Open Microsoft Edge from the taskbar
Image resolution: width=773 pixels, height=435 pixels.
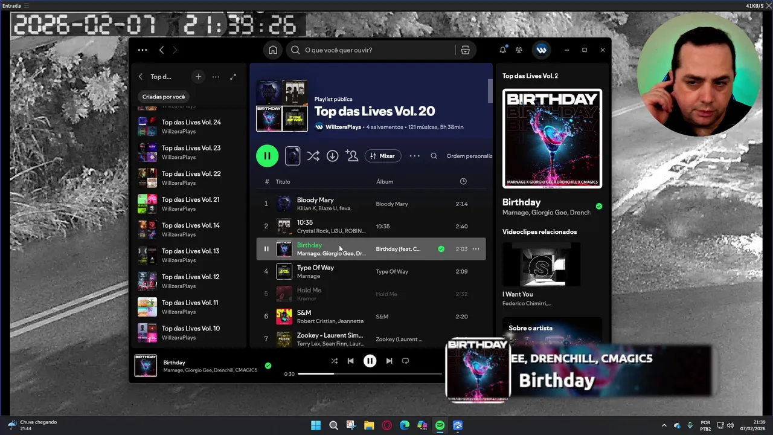tap(405, 425)
